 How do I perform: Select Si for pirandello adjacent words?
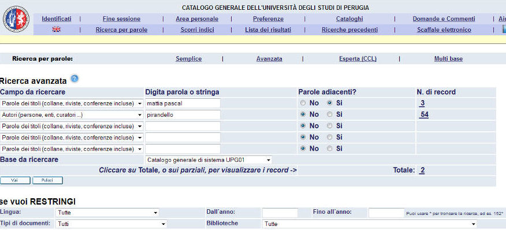coord(329,114)
